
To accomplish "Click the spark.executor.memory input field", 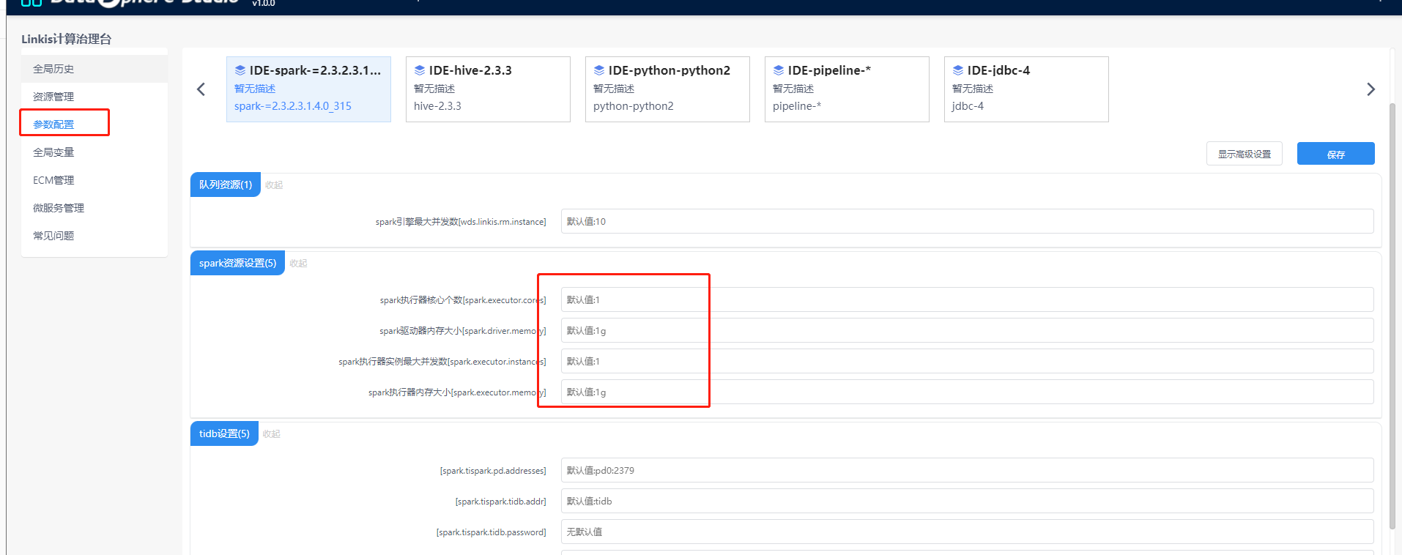I will (x=967, y=392).
